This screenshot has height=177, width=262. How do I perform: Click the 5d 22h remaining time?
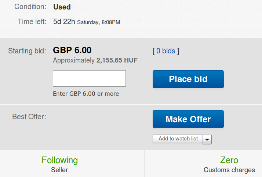pos(64,22)
